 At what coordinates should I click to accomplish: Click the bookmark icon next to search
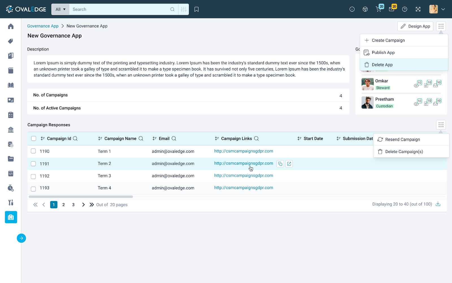tap(197, 9)
